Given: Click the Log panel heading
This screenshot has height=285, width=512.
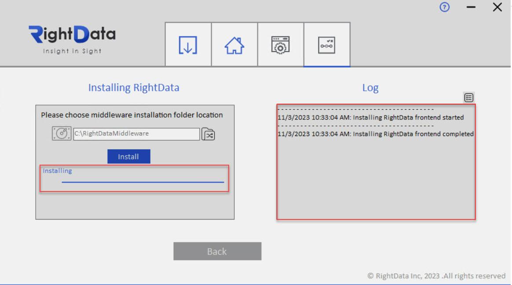Looking at the screenshot, I should coord(370,87).
